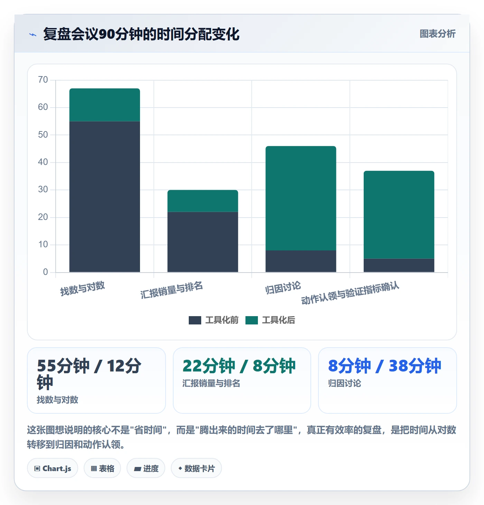484x505 pixels.
Task: Toggle the 工具化前 legend color box
Action: pyautogui.click(x=195, y=320)
